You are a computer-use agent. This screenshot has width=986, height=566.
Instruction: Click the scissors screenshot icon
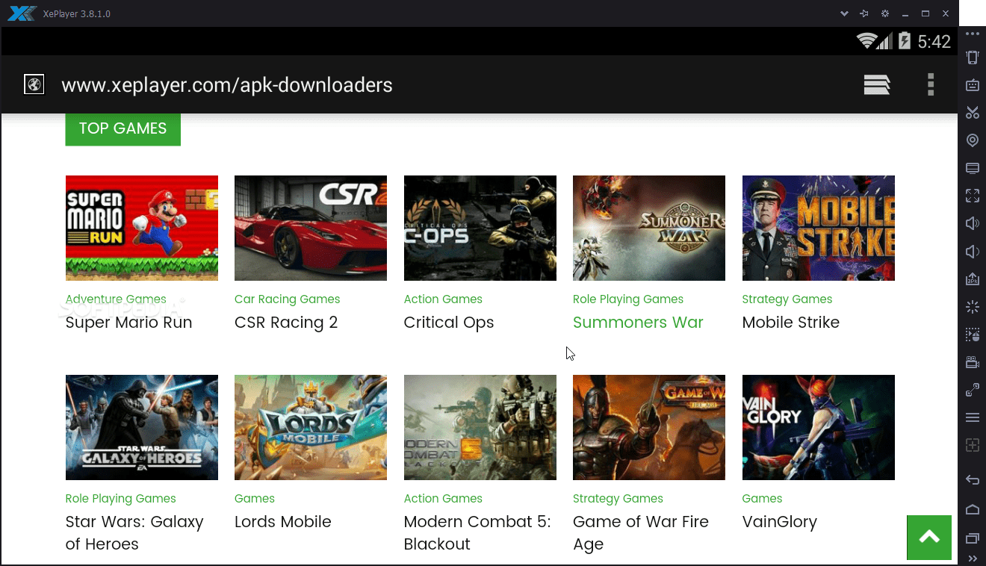pos(972,113)
